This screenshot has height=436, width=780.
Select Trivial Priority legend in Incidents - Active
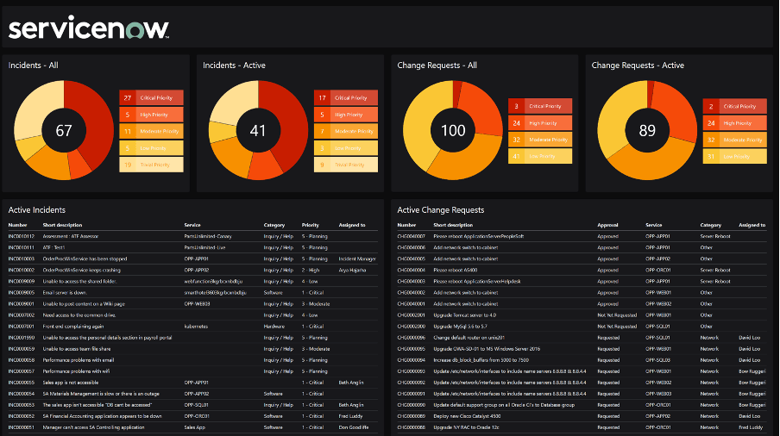pos(346,165)
